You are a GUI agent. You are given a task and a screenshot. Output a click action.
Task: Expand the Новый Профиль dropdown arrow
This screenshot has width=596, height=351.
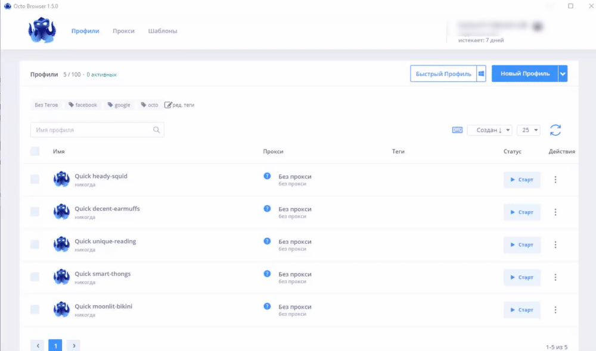click(563, 74)
